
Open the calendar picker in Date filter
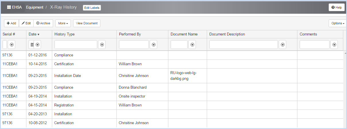point(32,45)
